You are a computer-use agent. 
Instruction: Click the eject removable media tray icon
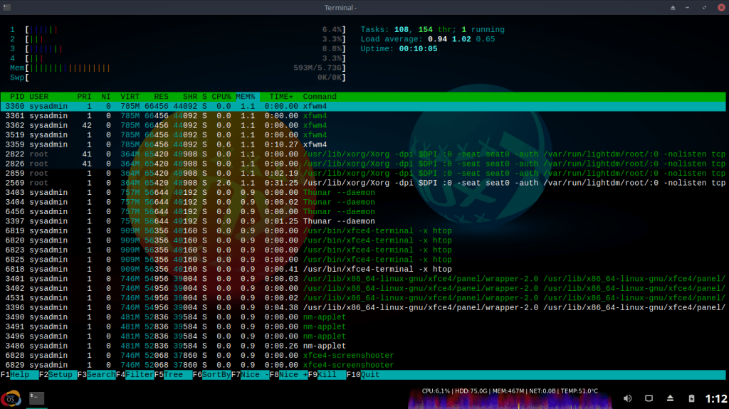tap(671, 398)
